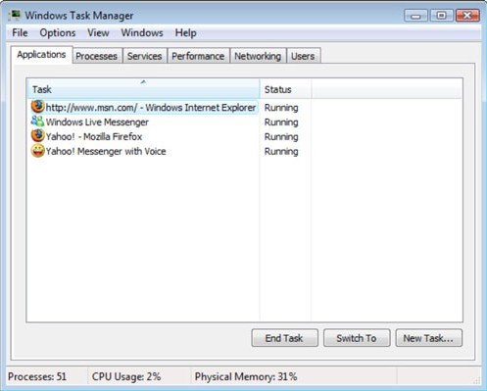Click the Physical Memory: 31% status entry
Image resolution: width=487 pixels, height=391 pixels.
246,376
